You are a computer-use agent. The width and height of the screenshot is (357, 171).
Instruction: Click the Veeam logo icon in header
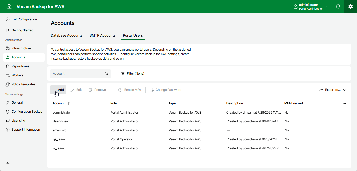pyautogui.click(x=9, y=7)
